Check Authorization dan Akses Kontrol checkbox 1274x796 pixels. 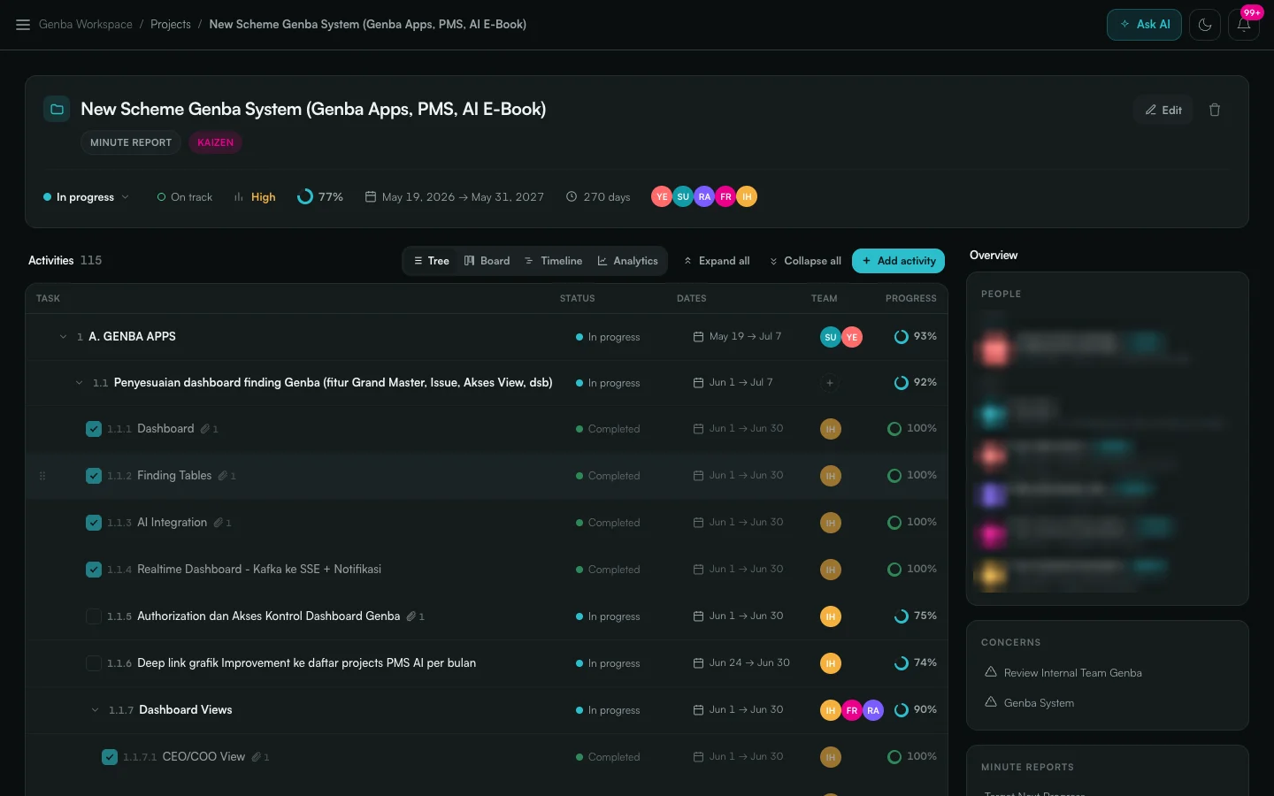pyautogui.click(x=94, y=616)
